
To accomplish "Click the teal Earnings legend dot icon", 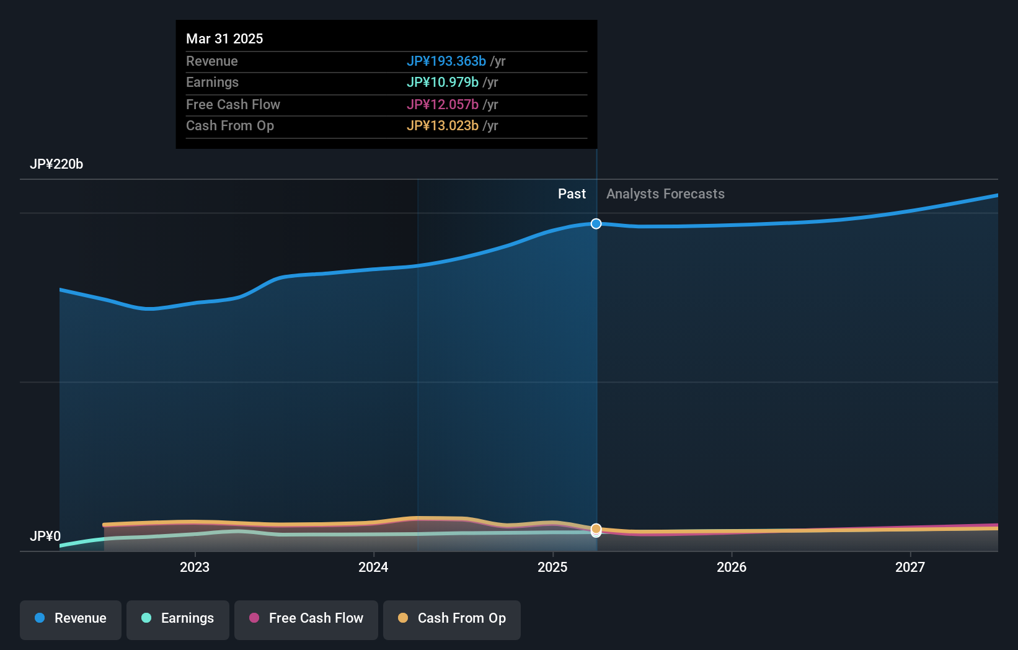I will pos(145,618).
